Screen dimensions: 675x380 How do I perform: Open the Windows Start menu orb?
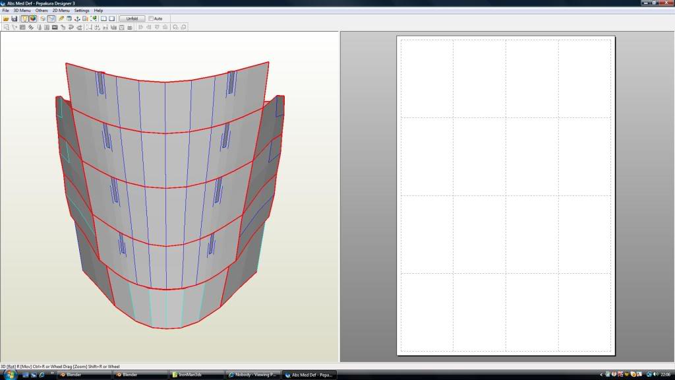[x=9, y=375]
